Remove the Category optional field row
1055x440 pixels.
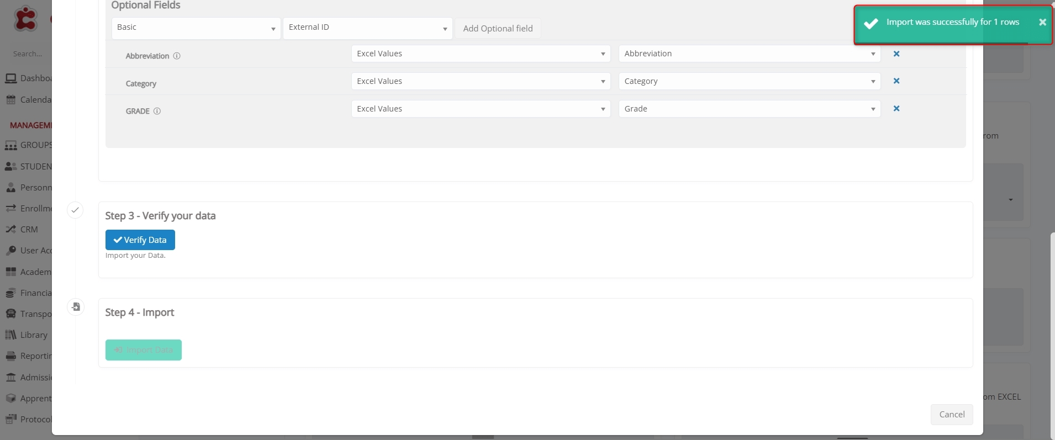tap(896, 81)
